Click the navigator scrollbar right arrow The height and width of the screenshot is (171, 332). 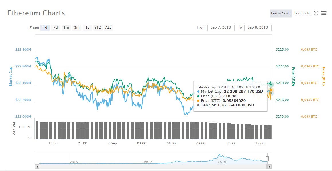(270, 166)
